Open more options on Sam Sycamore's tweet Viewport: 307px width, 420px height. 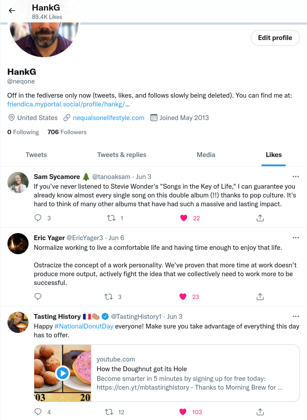coord(296,177)
